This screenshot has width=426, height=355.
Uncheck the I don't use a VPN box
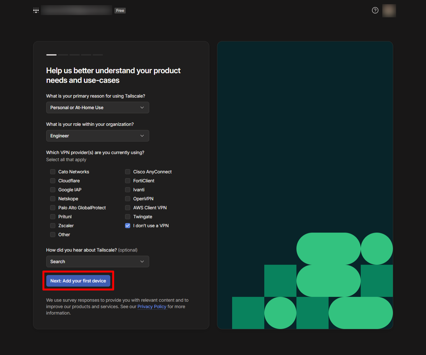click(128, 226)
